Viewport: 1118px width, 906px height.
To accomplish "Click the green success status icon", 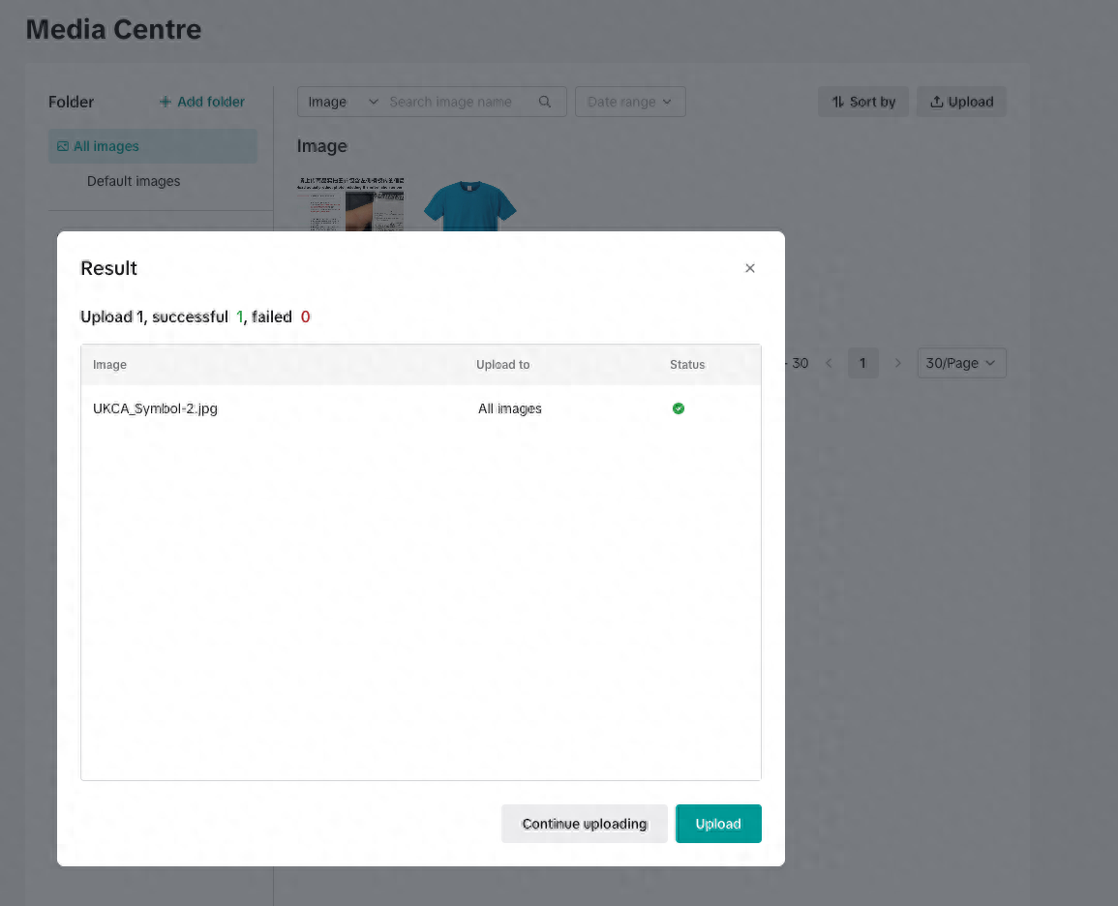I will pyautogui.click(x=679, y=408).
